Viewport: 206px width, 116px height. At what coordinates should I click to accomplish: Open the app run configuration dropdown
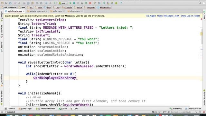point(63,3)
